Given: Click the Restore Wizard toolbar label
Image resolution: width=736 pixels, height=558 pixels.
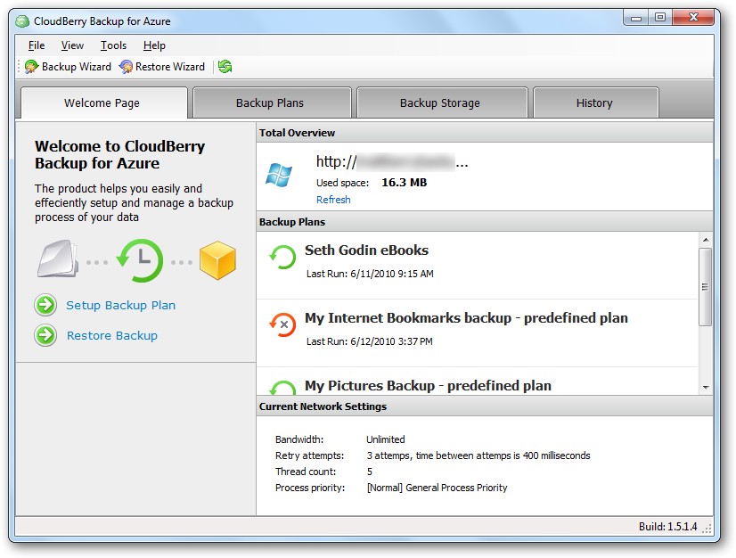Looking at the screenshot, I should pyautogui.click(x=170, y=67).
